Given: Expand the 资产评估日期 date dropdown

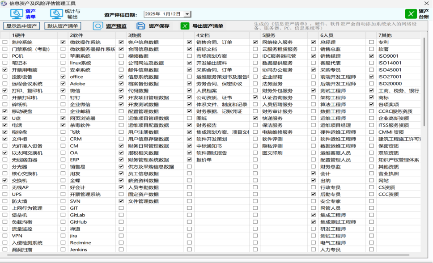Looking at the screenshot, I should pos(187,14).
